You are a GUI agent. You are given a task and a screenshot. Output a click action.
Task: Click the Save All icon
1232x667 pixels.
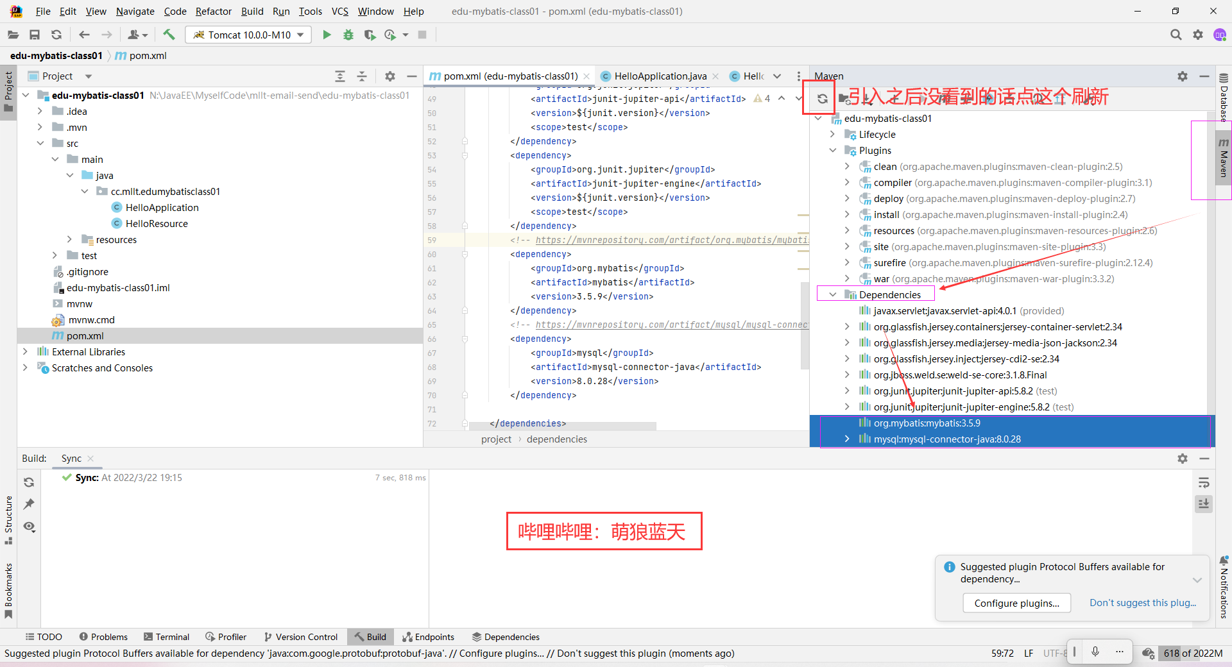35,35
